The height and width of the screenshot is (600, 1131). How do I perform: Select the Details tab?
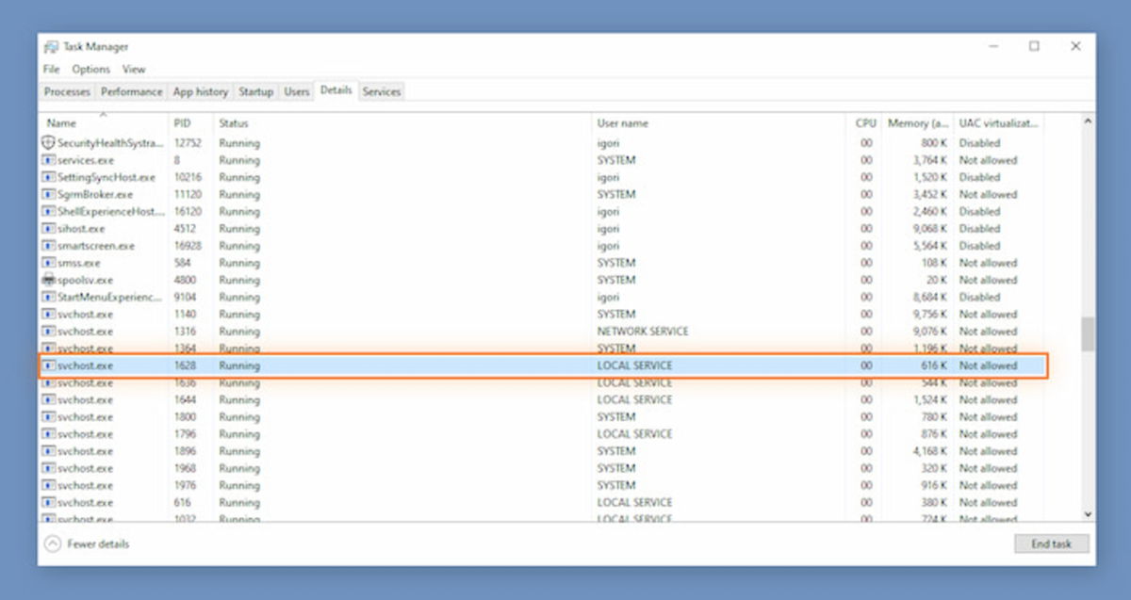point(336,90)
